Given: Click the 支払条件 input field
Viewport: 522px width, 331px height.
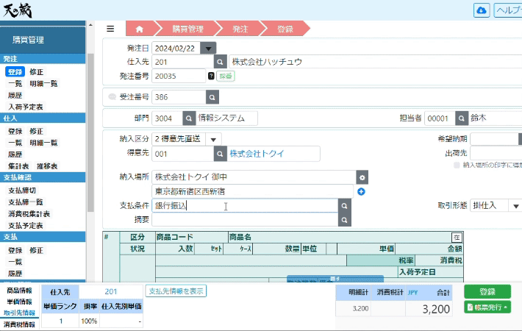Looking at the screenshot, I should [245, 206].
